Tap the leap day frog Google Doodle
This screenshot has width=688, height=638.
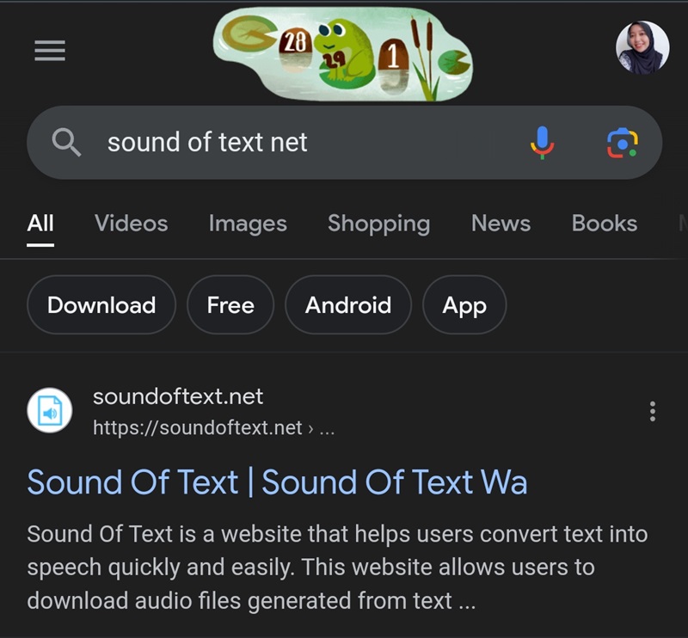tap(342, 54)
